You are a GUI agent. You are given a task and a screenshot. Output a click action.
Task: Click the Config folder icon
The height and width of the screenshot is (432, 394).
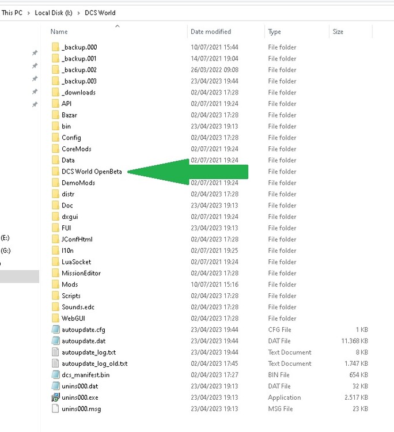[x=55, y=138]
